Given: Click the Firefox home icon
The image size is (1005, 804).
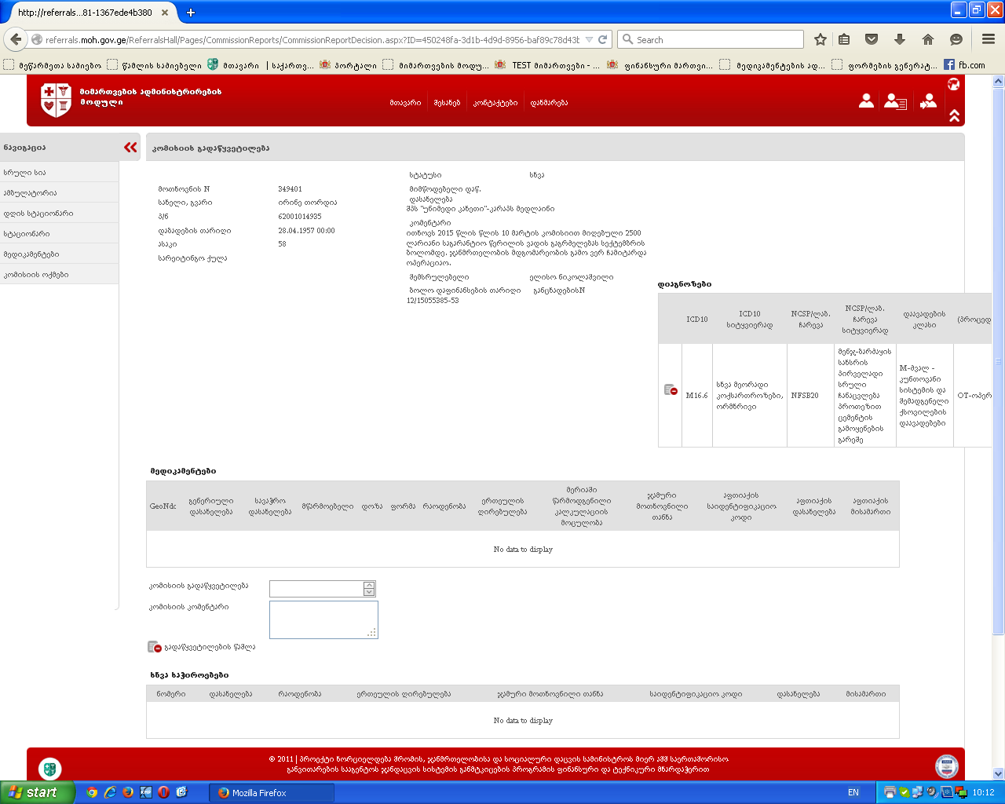Looking at the screenshot, I should 928,39.
